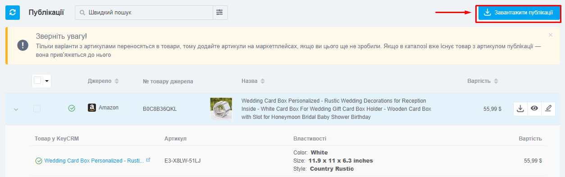Download the Amazon publication row
Screen dimensions: 565x177
tap(520, 109)
